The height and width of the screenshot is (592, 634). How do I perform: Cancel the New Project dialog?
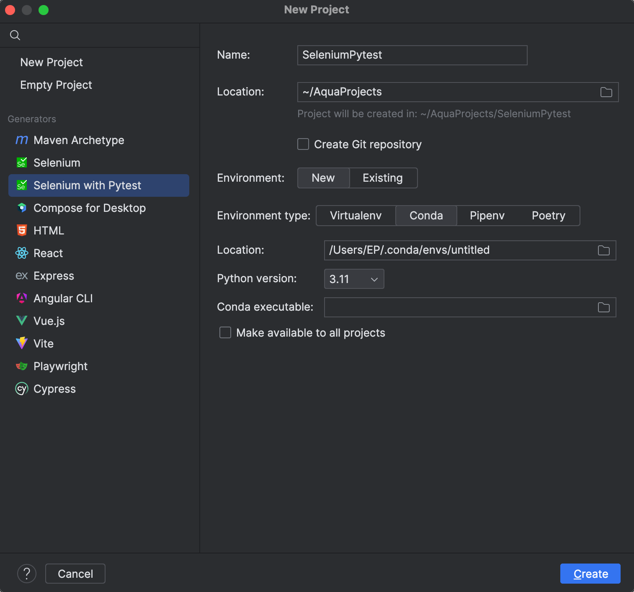(75, 574)
